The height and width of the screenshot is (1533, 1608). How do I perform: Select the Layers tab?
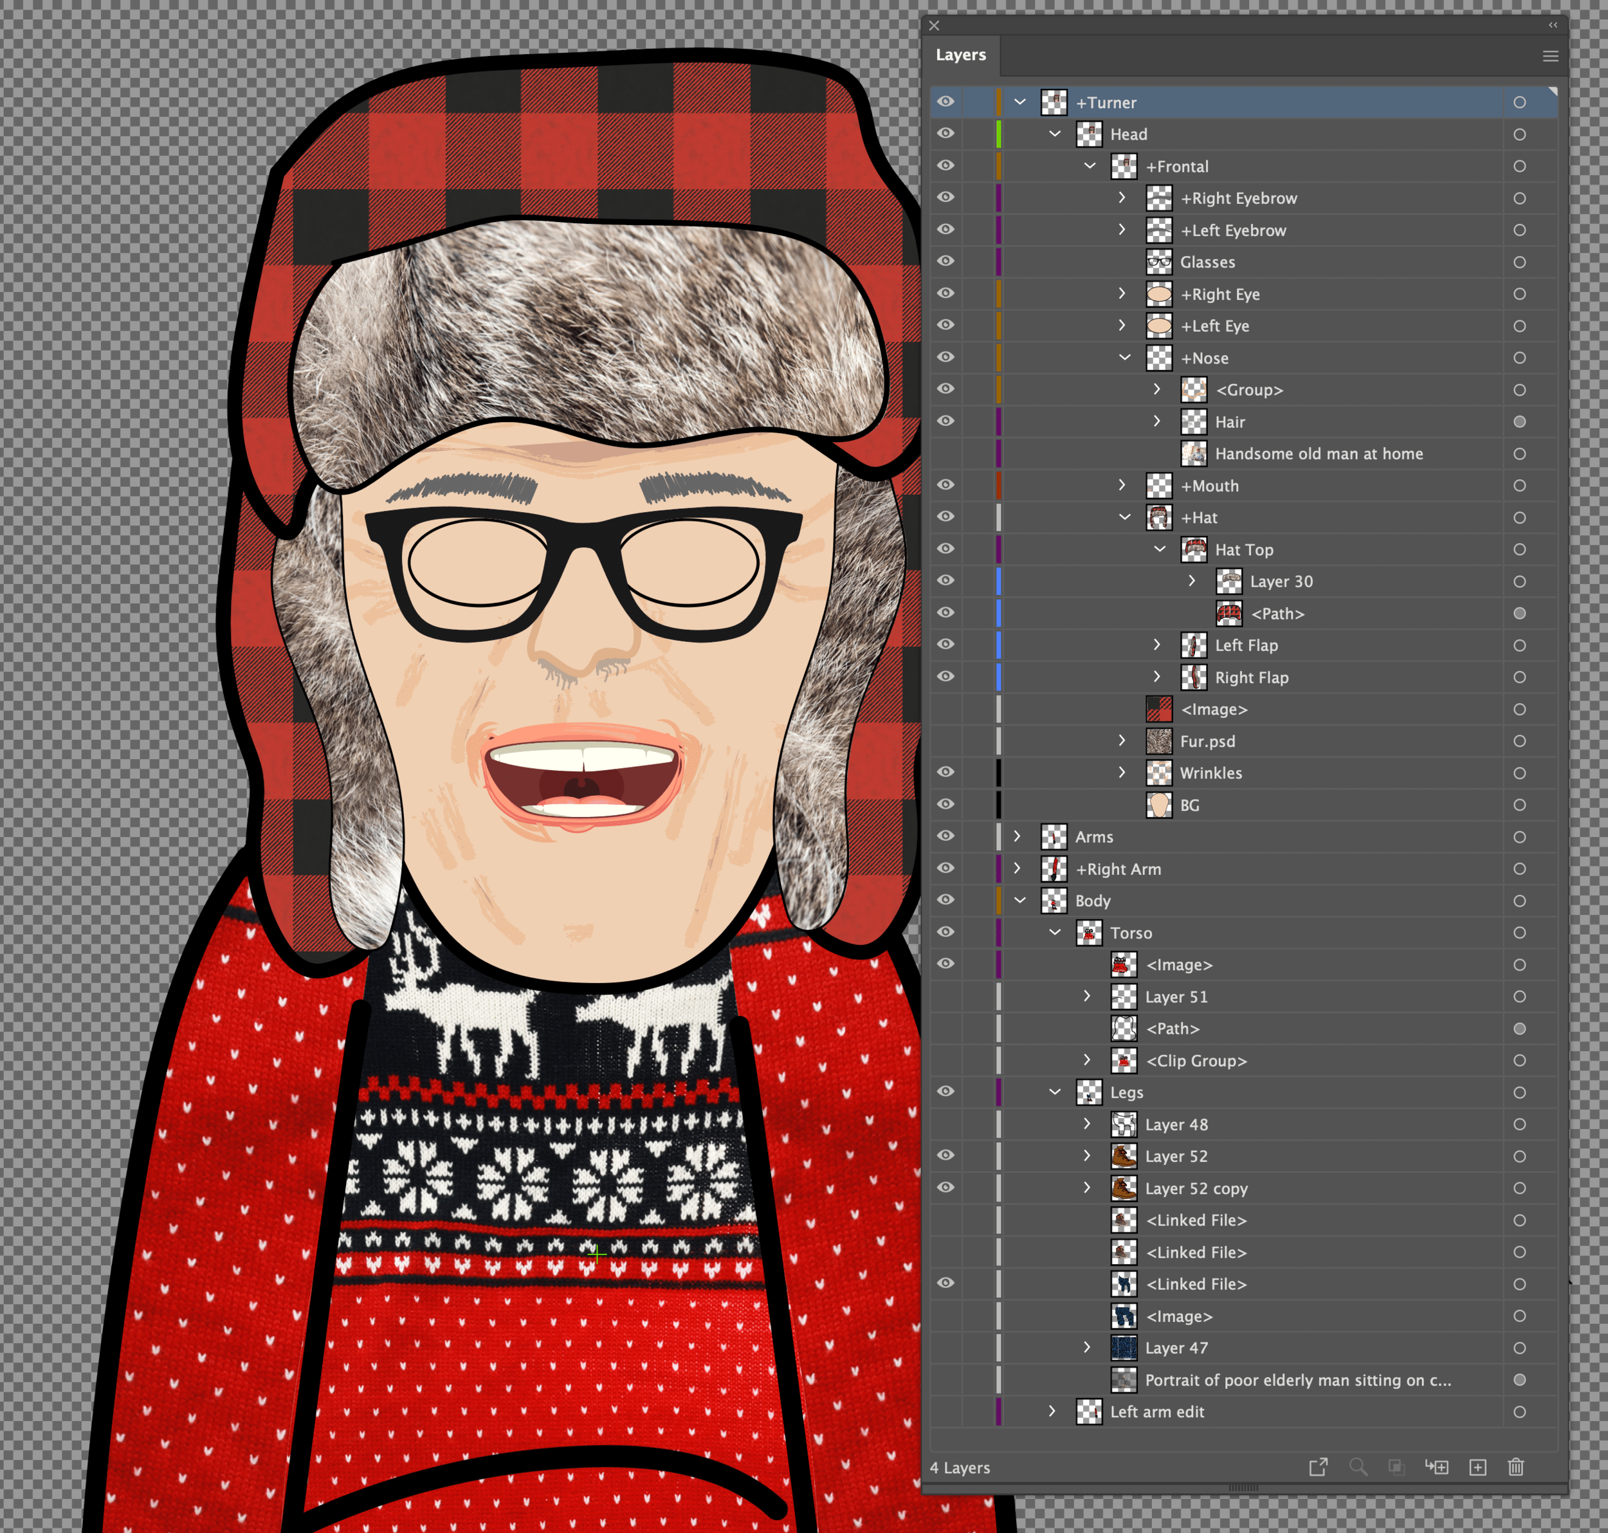point(960,55)
